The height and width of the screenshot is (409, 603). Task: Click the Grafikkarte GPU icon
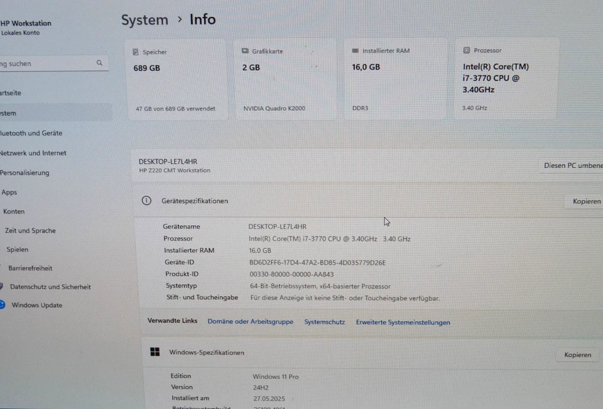pos(244,51)
